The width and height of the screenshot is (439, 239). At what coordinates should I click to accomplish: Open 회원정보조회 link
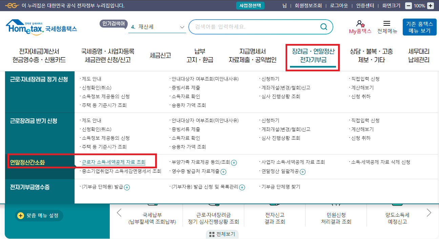click(x=308, y=6)
